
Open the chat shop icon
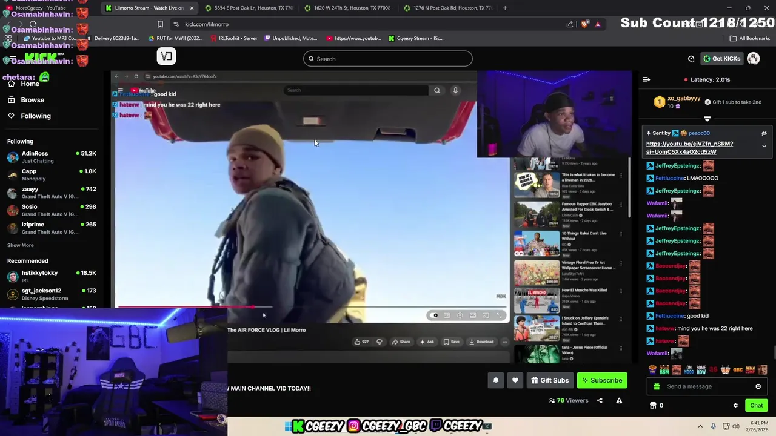coord(653,405)
